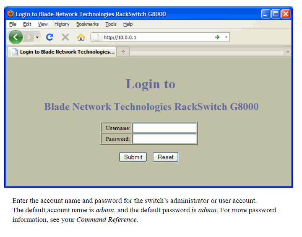302x237 pixels.
Task: Open the back/forward history dropdown arrow
Action: pos(37,37)
